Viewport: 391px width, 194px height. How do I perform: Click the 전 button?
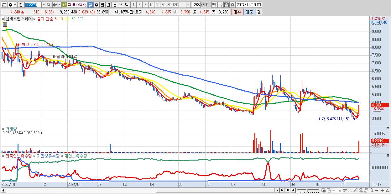point(21,5)
